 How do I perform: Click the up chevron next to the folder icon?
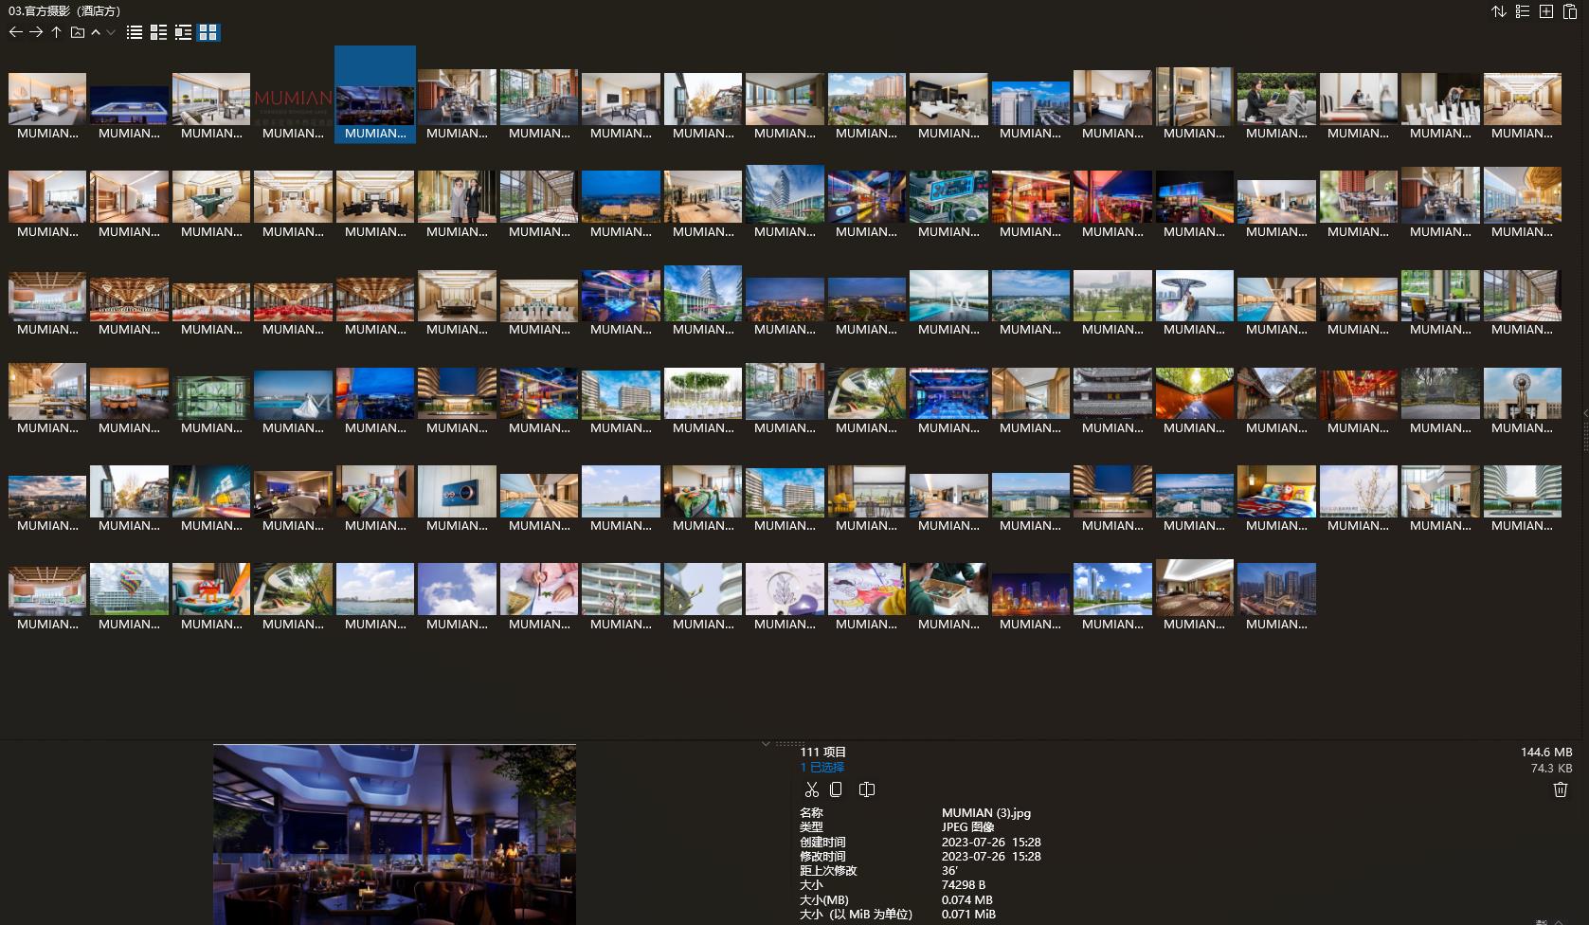[x=96, y=32]
